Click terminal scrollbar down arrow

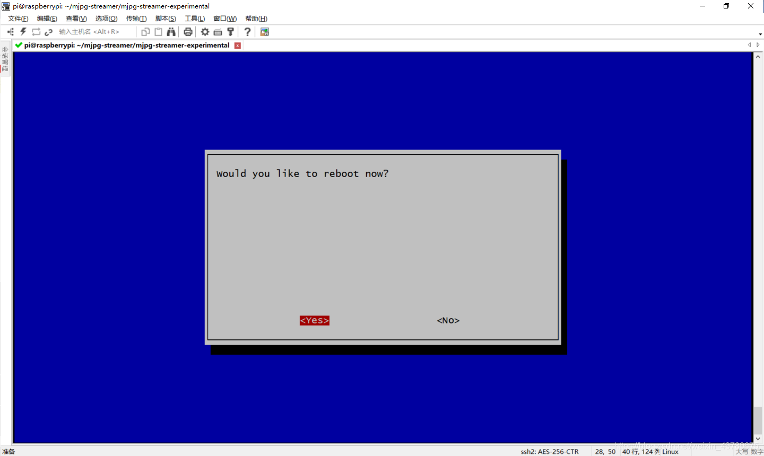tap(758, 439)
